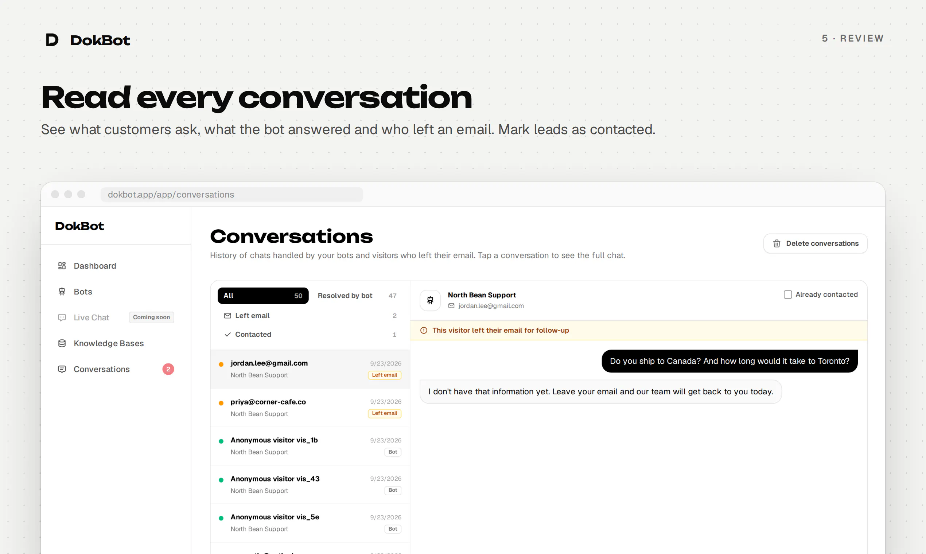Click the Bot tag on vis_43 row

tap(393, 490)
